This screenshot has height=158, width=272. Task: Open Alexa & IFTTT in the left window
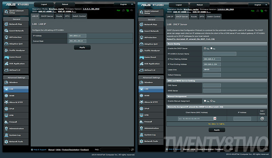pos(16,102)
